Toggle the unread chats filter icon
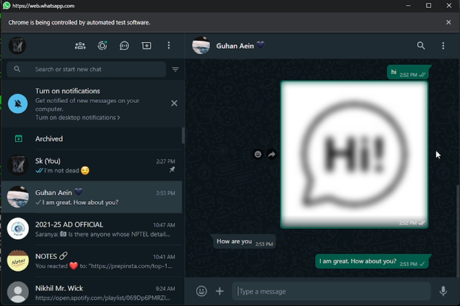Screen dimensions: 460x306 (175, 70)
